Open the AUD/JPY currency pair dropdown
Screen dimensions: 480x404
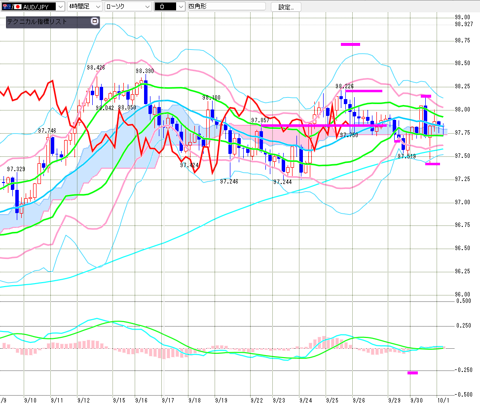pyautogui.click(x=60, y=7)
